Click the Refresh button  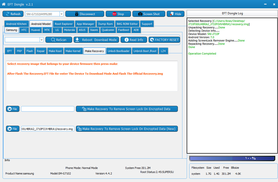click(x=13, y=14)
